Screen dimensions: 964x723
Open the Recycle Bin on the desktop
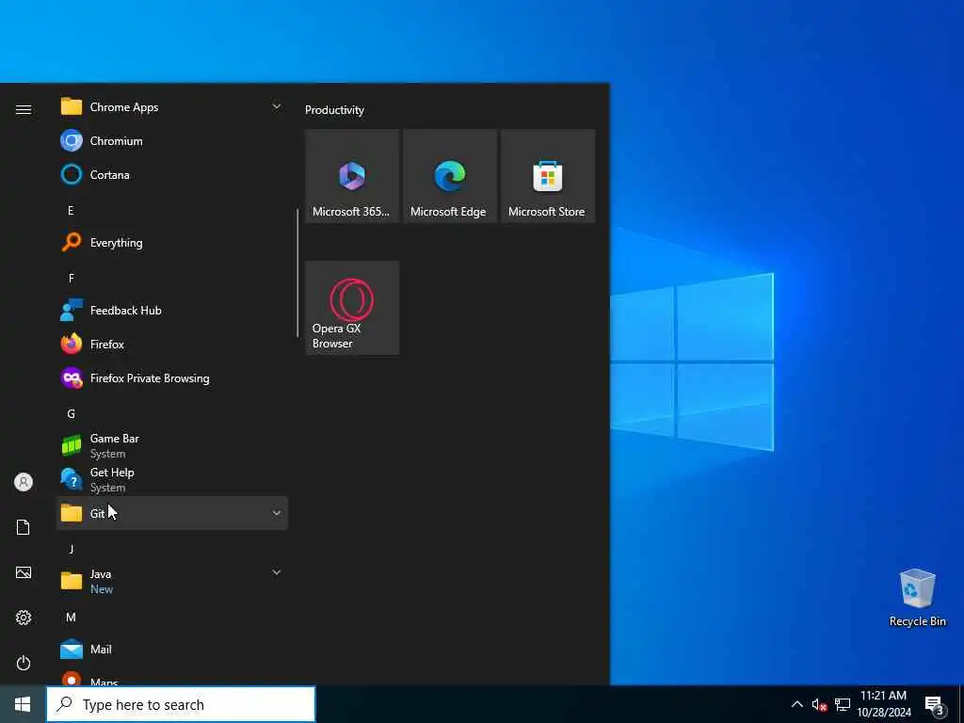coord(917,598)
